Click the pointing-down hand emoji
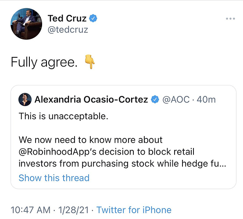The width and height of the screenshot is (243, 219). click(x=89, y=62)
